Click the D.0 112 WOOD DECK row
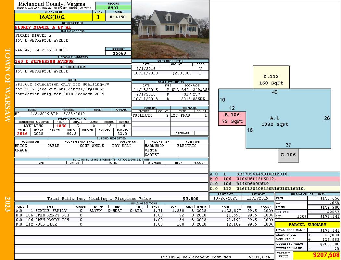Image resolution: width=341 pixels, height=260 pixels. 144,224
